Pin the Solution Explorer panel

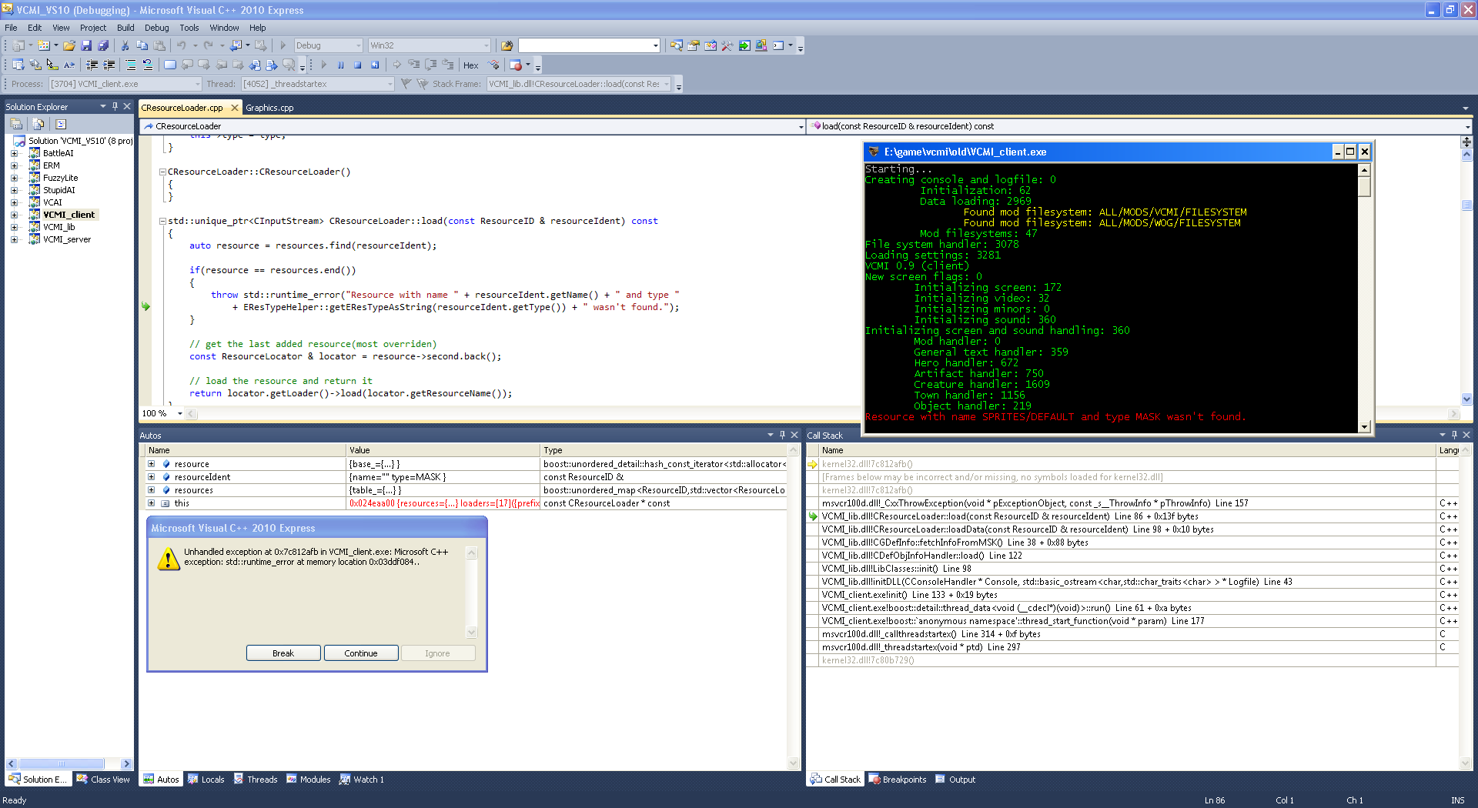pyautogui.click(x=115, y=107)
